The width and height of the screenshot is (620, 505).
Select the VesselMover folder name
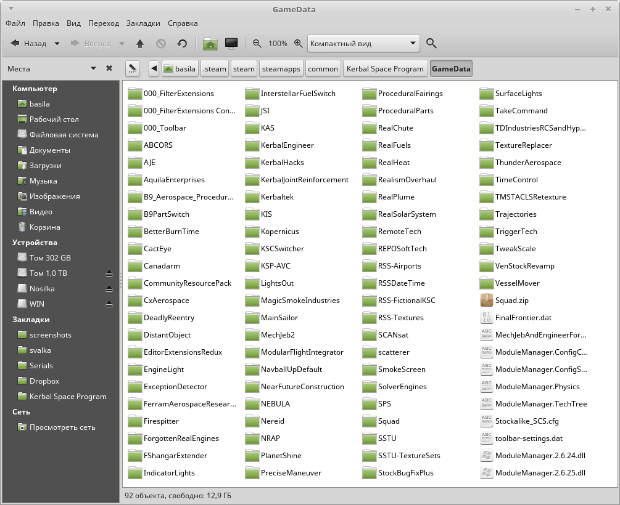pyautogui.click(x=517, y=283)
